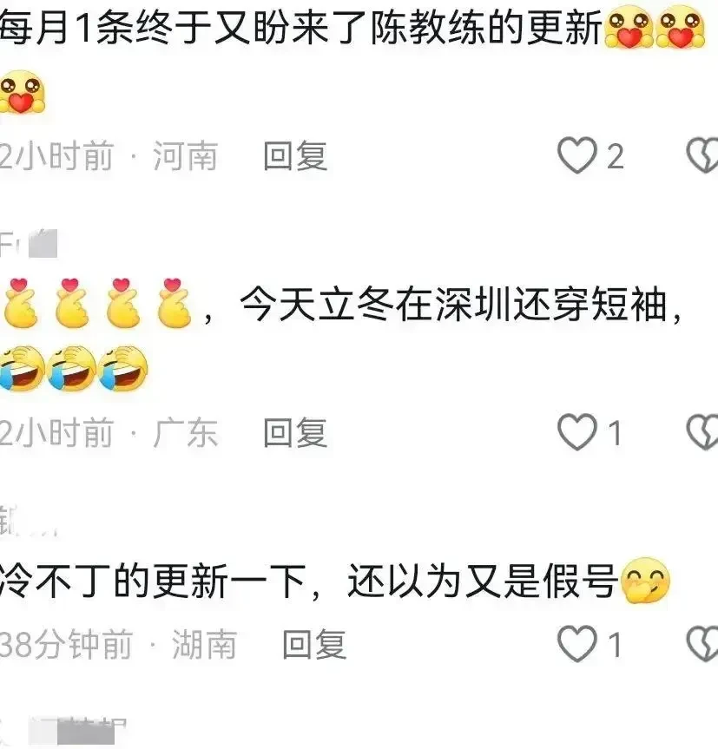Select the comment 冷不丁的更新一下

[x=153, y=581]
